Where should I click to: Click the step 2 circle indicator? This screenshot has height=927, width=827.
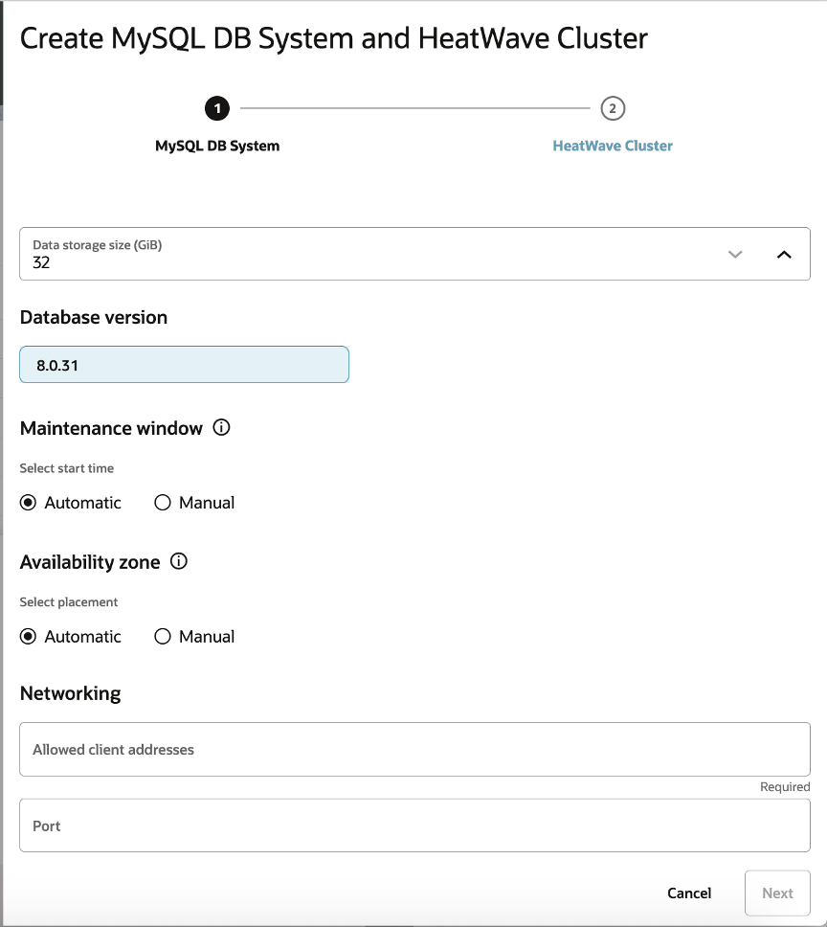click(613, 108)
